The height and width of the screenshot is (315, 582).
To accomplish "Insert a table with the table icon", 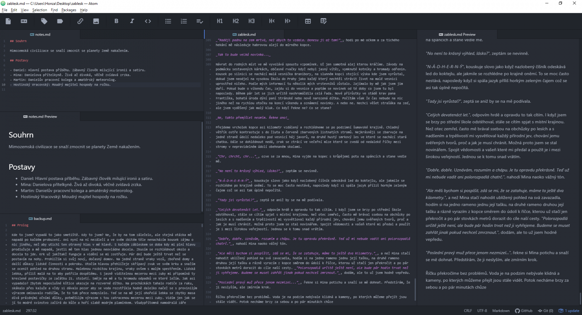I will pyautogui.click(x=308, y=21).
